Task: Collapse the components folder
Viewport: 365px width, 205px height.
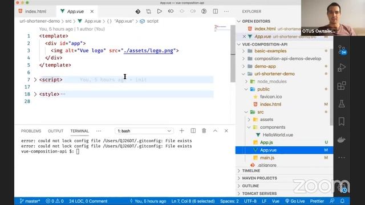Action: pyautogui.click(x=273, y=127)
